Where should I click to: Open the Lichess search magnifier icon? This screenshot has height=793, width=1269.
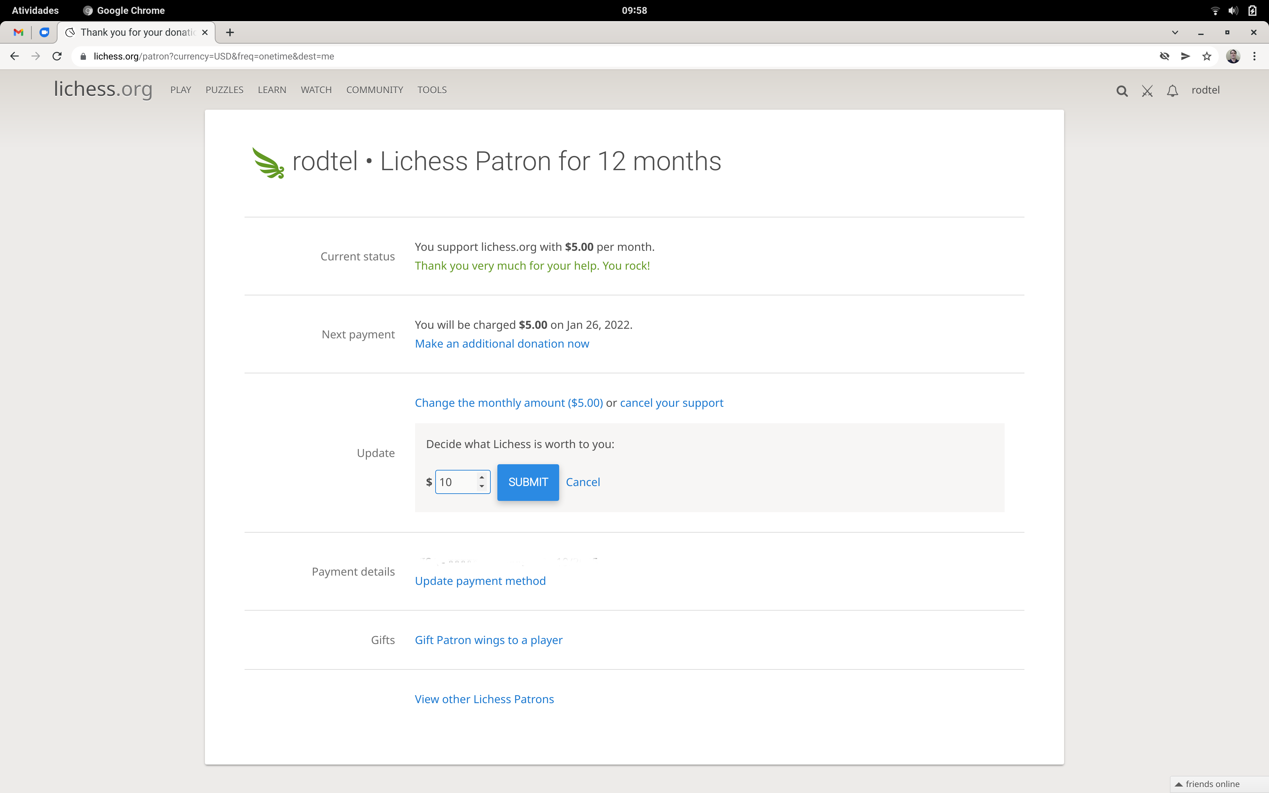tap(1122, 91)
